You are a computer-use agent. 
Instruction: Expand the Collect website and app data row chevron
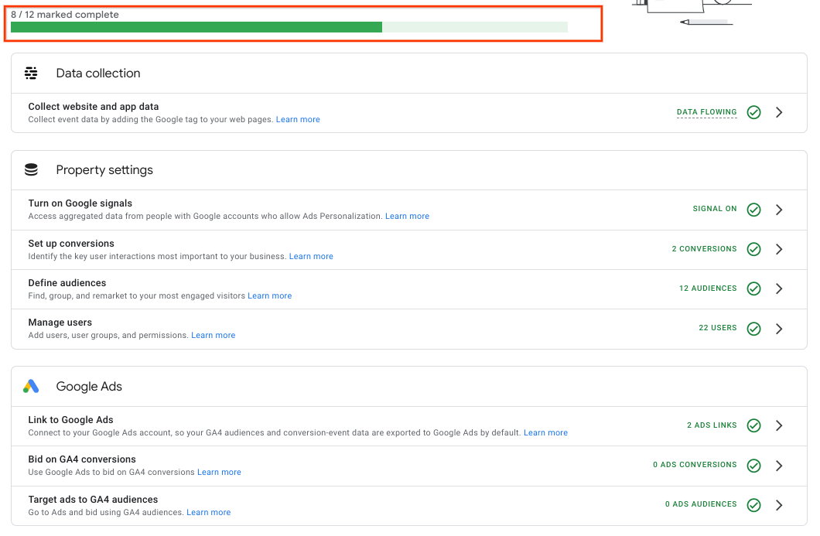click(779, 112)
